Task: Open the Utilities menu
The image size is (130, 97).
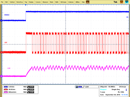Action: click(x=77, y=2)
